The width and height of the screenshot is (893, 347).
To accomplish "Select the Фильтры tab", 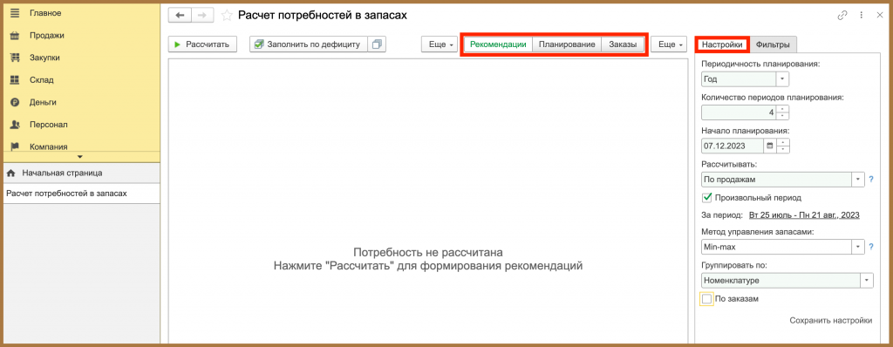I will click(x=773, y=44).
